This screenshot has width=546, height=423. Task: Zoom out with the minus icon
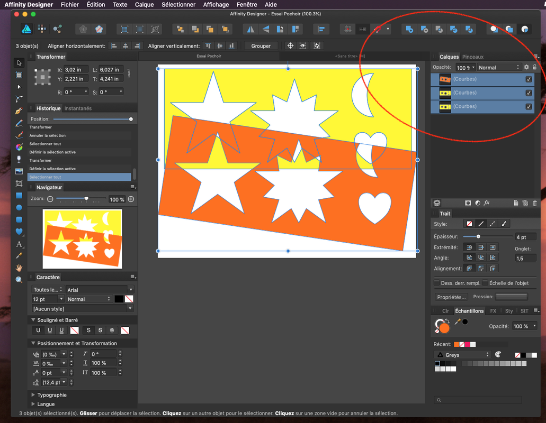click(50, 199)
